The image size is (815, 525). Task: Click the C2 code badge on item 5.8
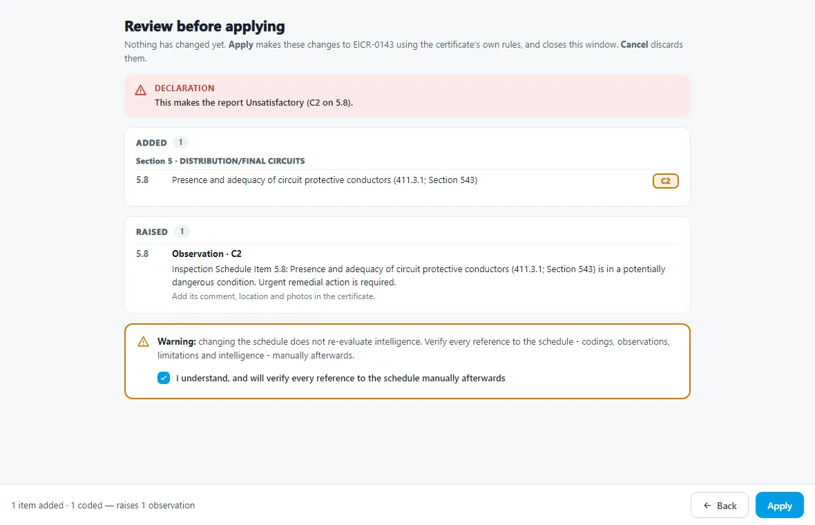click(x=665, y=181)
